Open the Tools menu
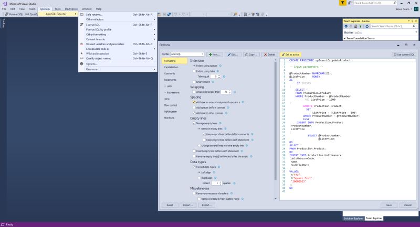 (x=58, y=9)
